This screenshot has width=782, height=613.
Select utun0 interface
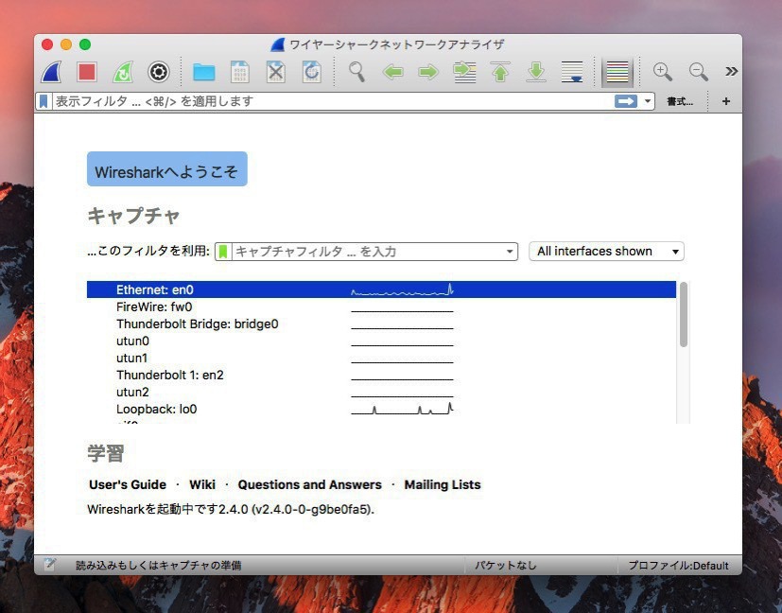[x=381, y=341]
